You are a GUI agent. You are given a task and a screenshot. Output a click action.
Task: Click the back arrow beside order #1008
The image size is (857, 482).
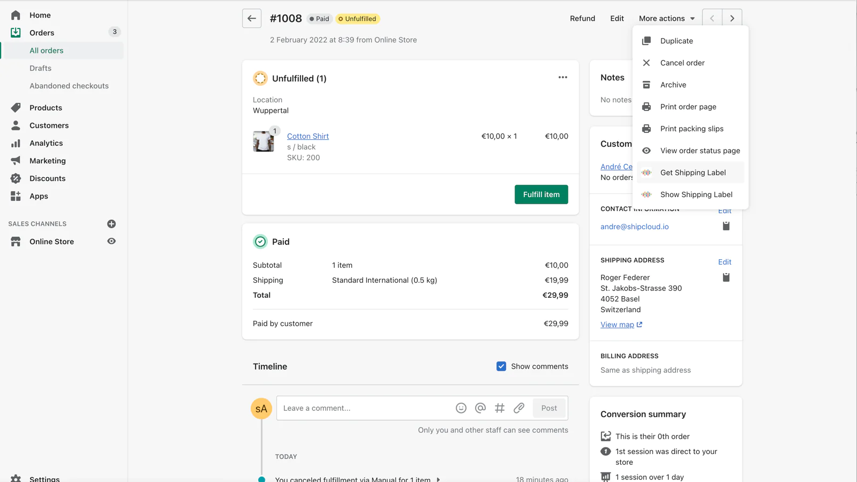click(252, 18)
